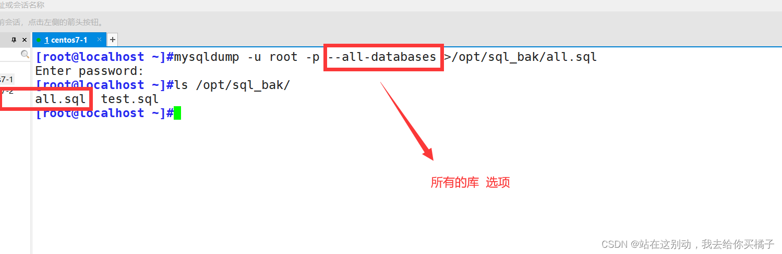Click the ls /opt/sql_bak/ command line
The image size is (782, 254).
tap(232, 85)
